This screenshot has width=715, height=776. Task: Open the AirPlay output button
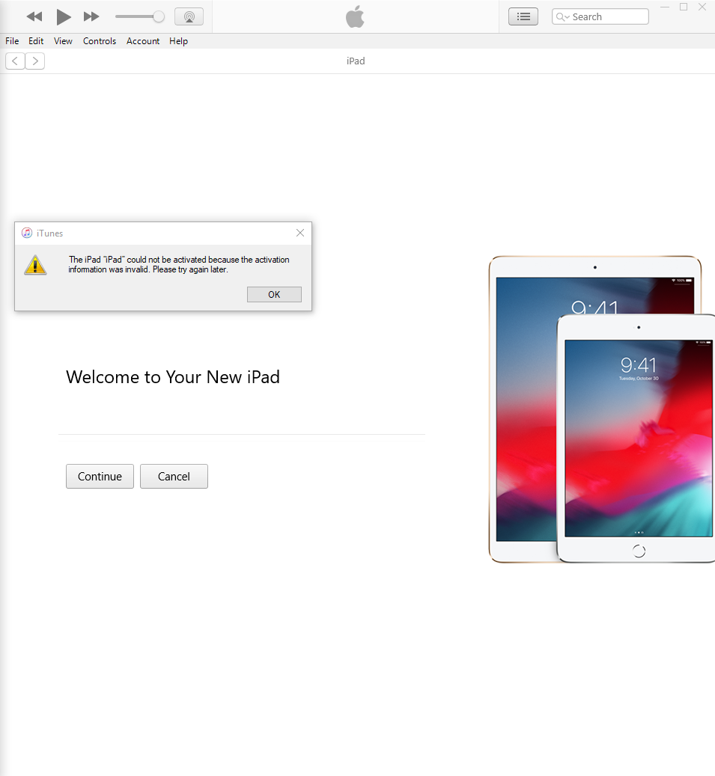pyautogui.click(x=189, y=16)
